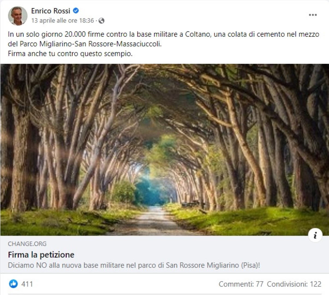
Task: Open Enrico Rossi's profile picture
Action: click(18, 16)
